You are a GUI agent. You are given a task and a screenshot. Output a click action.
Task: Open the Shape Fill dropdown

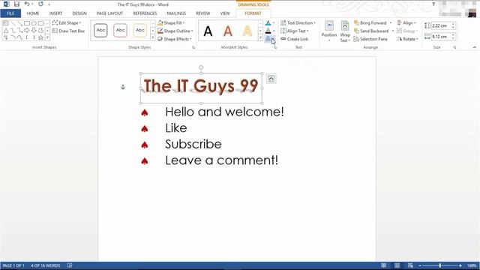(171, 23)
